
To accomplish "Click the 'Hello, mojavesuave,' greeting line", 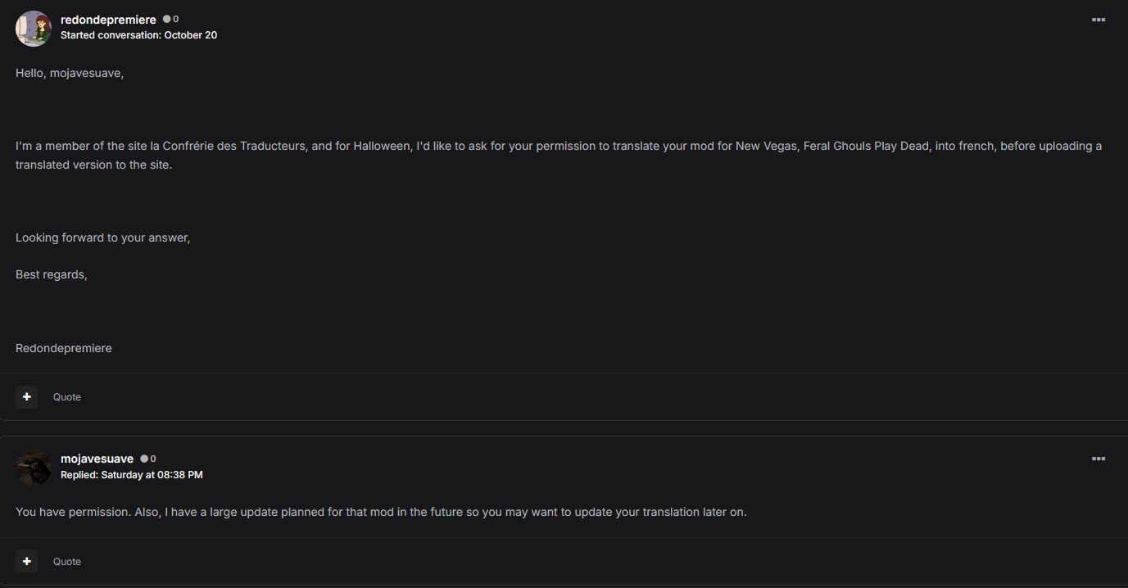I will [70, 74].
